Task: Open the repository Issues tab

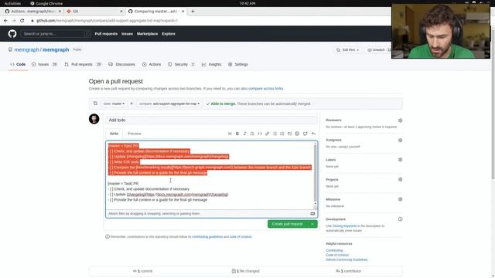Action: [45, 64]
